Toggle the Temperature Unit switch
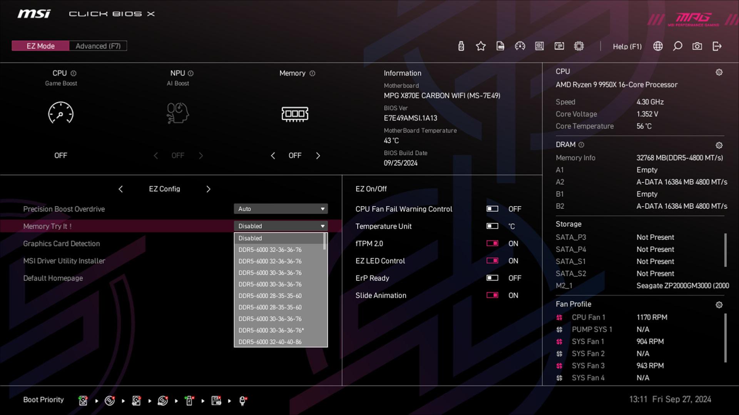739x415 pixels. click(x=492, y=226)
